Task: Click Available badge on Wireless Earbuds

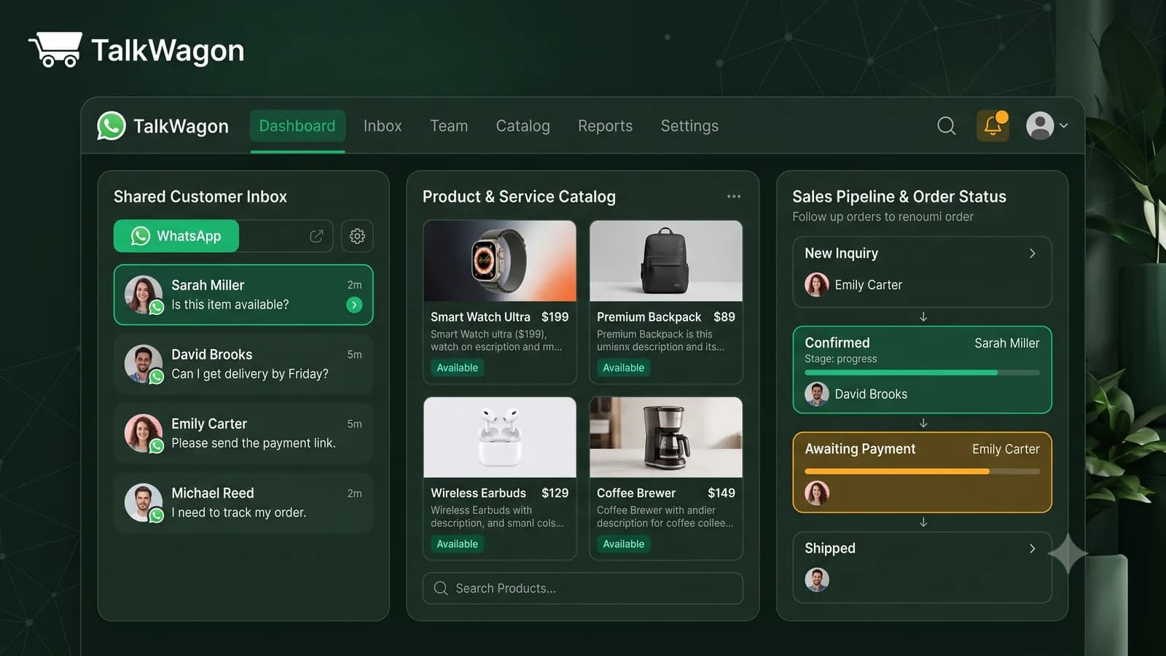Action: click(458, 544)
